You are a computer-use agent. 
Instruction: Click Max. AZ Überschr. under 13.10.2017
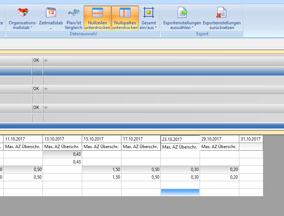click(x=62, y=147)
